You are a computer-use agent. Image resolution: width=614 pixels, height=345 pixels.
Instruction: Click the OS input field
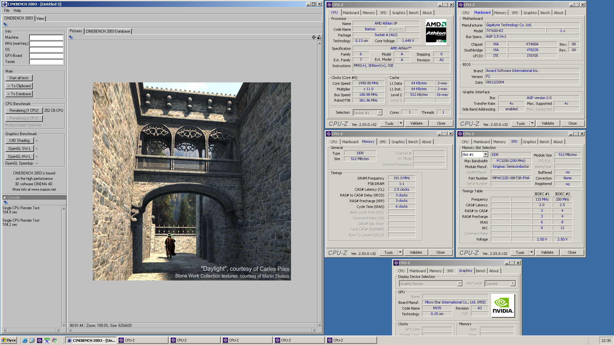(46, 50)
